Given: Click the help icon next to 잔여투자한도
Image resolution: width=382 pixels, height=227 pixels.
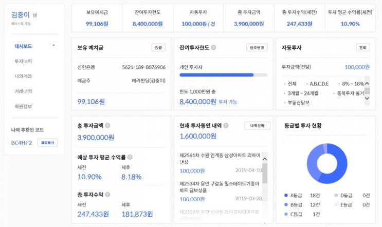Looking at the screenshot, I should point(213,48).
